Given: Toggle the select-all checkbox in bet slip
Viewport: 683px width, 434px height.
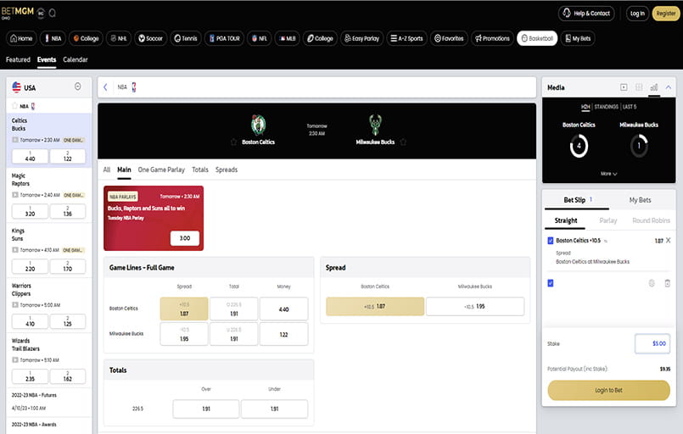Looking at the screenshot, I should point(550,283).
